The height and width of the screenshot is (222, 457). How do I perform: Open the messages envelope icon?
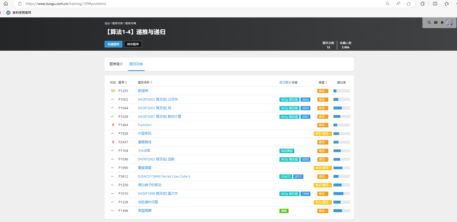coord(436,23)
